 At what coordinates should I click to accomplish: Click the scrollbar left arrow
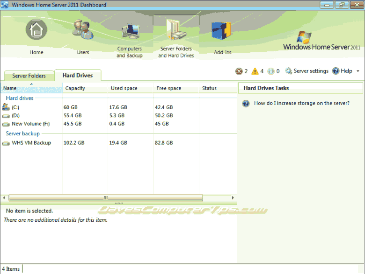4,198
